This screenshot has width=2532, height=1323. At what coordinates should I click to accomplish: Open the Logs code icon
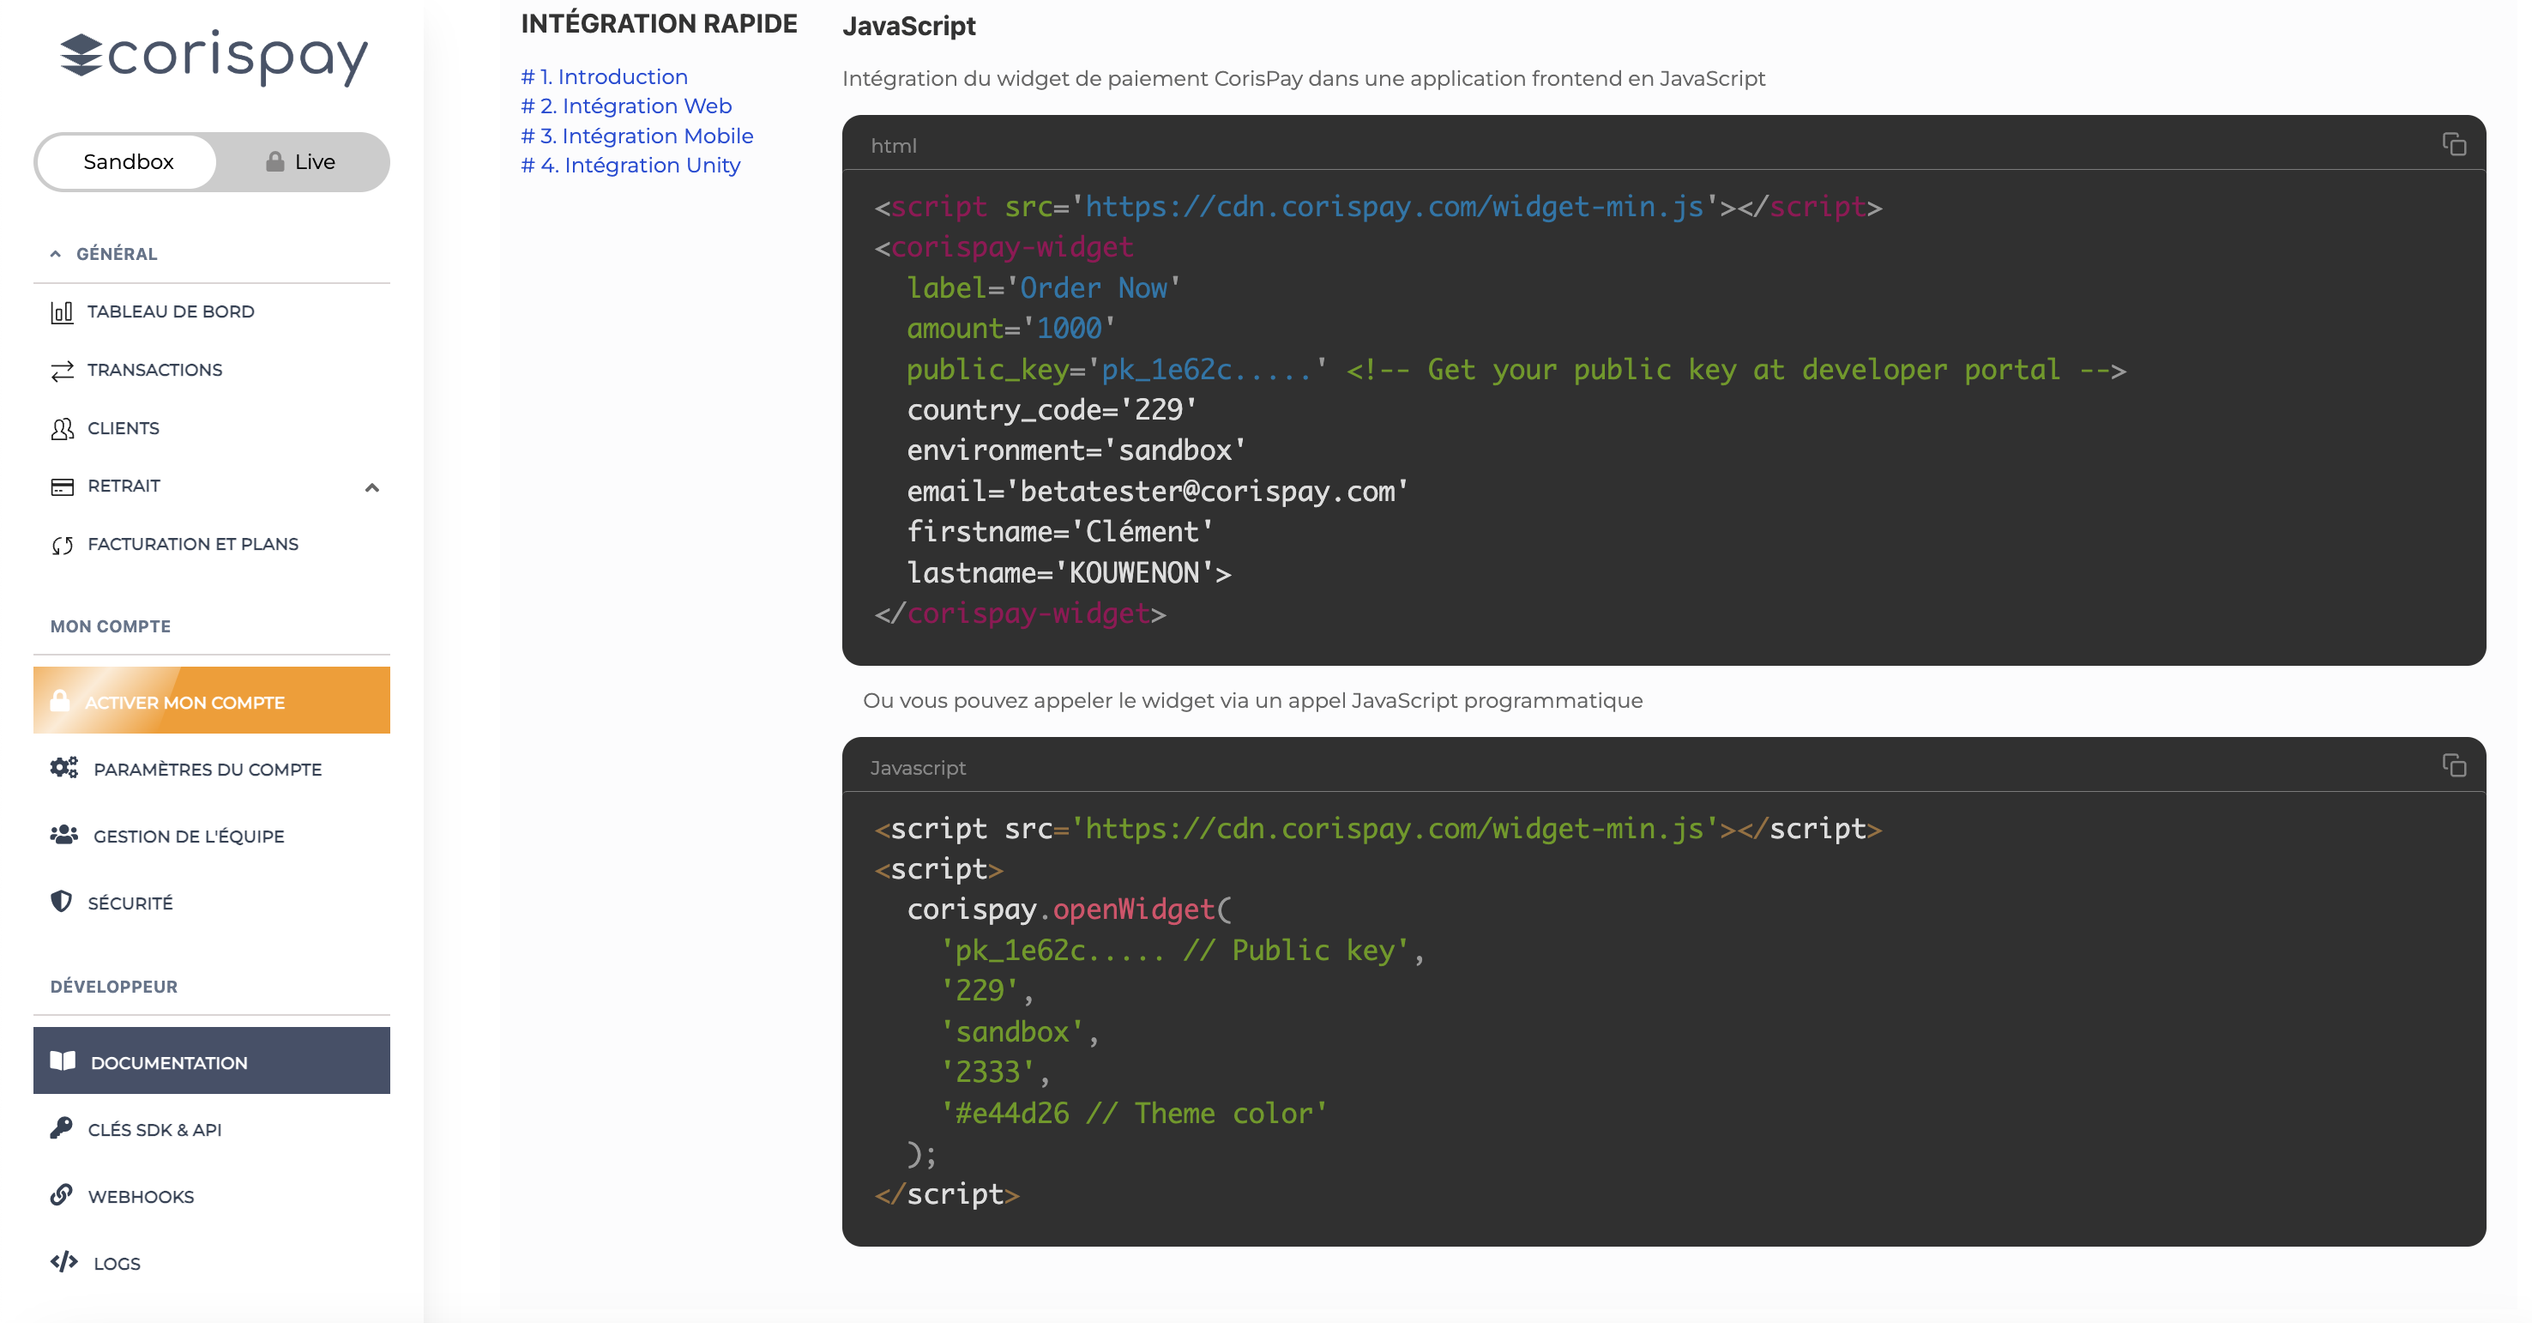(62, 1263)
